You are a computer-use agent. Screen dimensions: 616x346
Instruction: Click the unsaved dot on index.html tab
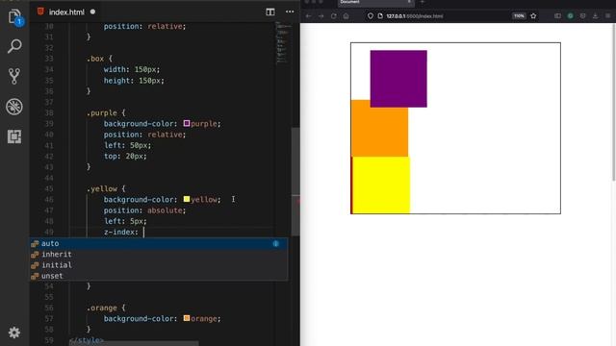pyautogui.click(x=92, y=12)
